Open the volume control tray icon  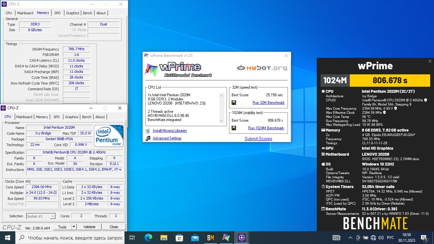(381, 238)
